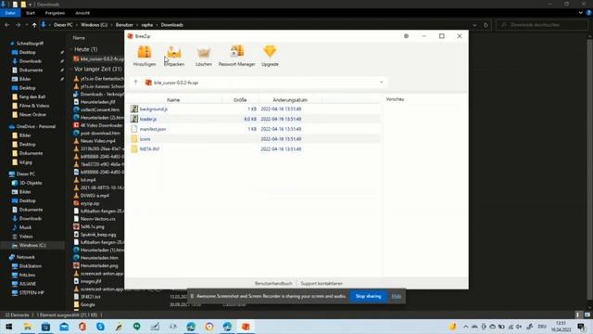Sort archive list by Größe column
This screenshot has height=334, width=593.
coord(240,100)
